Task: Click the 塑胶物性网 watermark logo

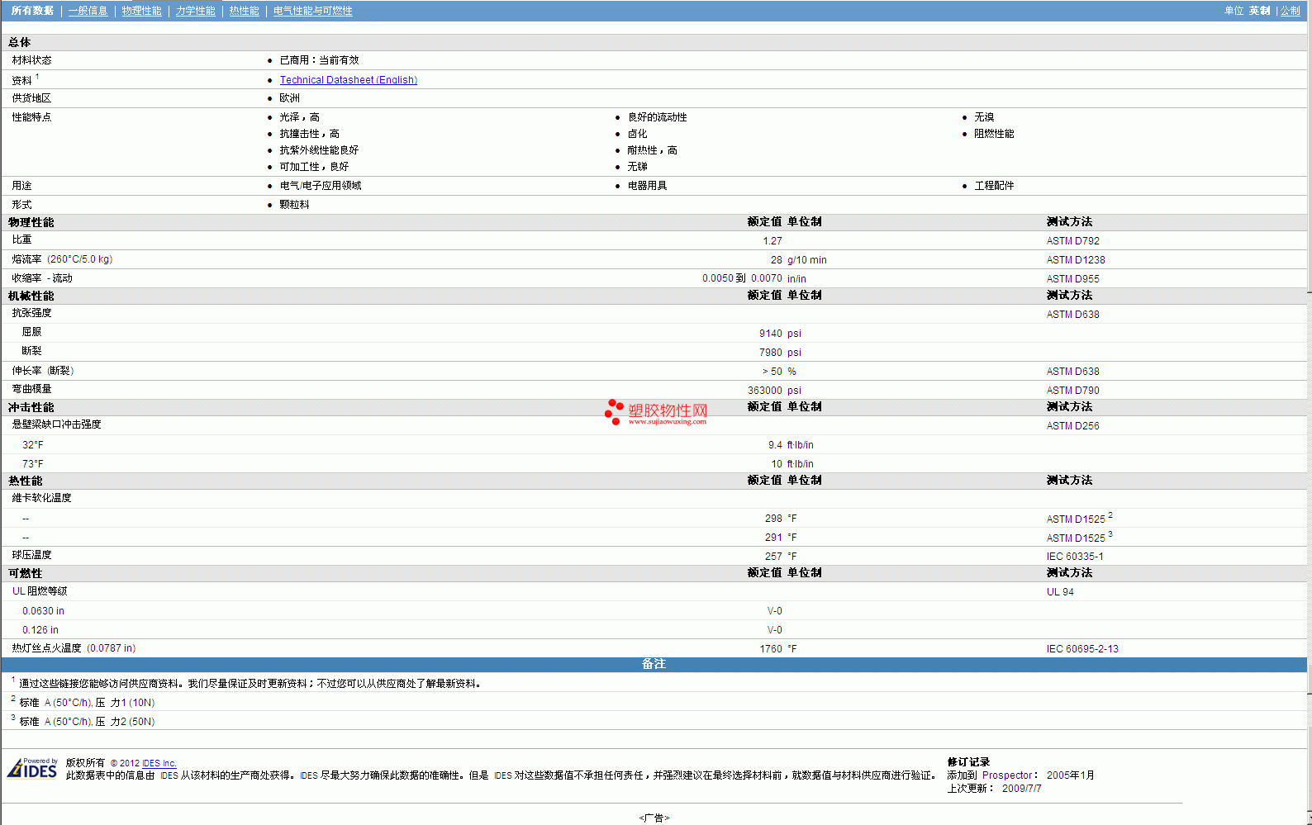Action: pos(656,412)
